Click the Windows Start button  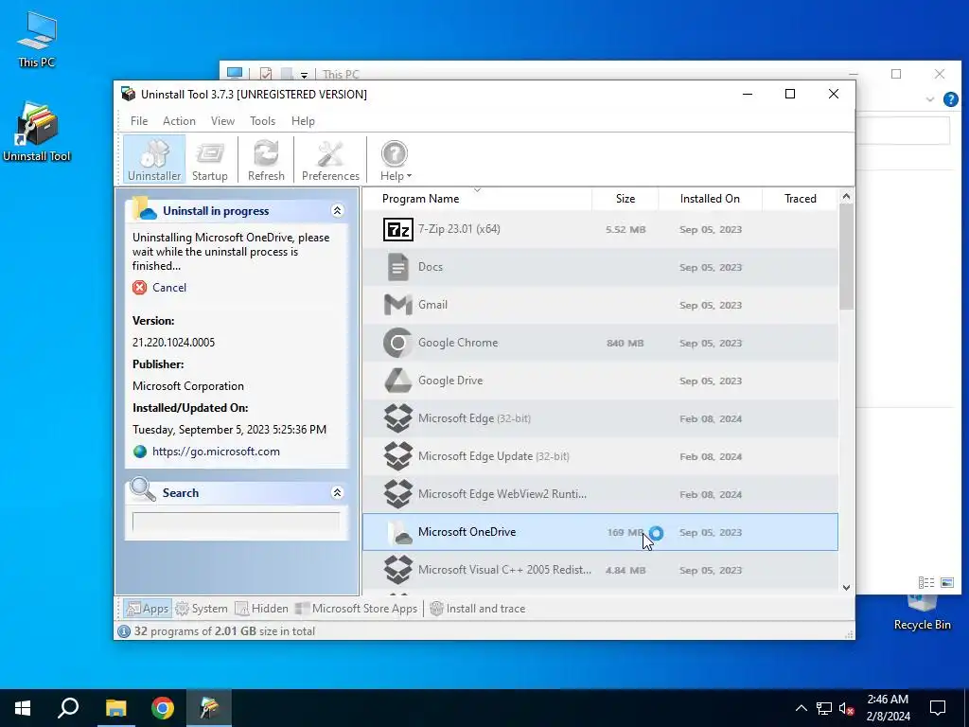coord(23,708)
